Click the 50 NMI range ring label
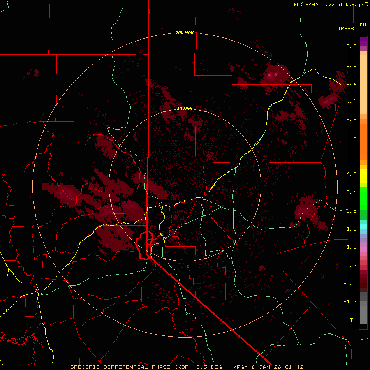This screenshot has width=370, height=370. [185, 109]
